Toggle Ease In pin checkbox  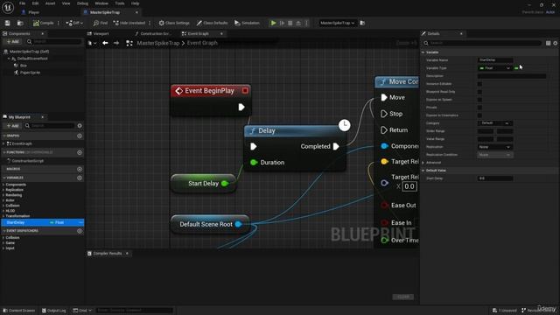[384, 223]
